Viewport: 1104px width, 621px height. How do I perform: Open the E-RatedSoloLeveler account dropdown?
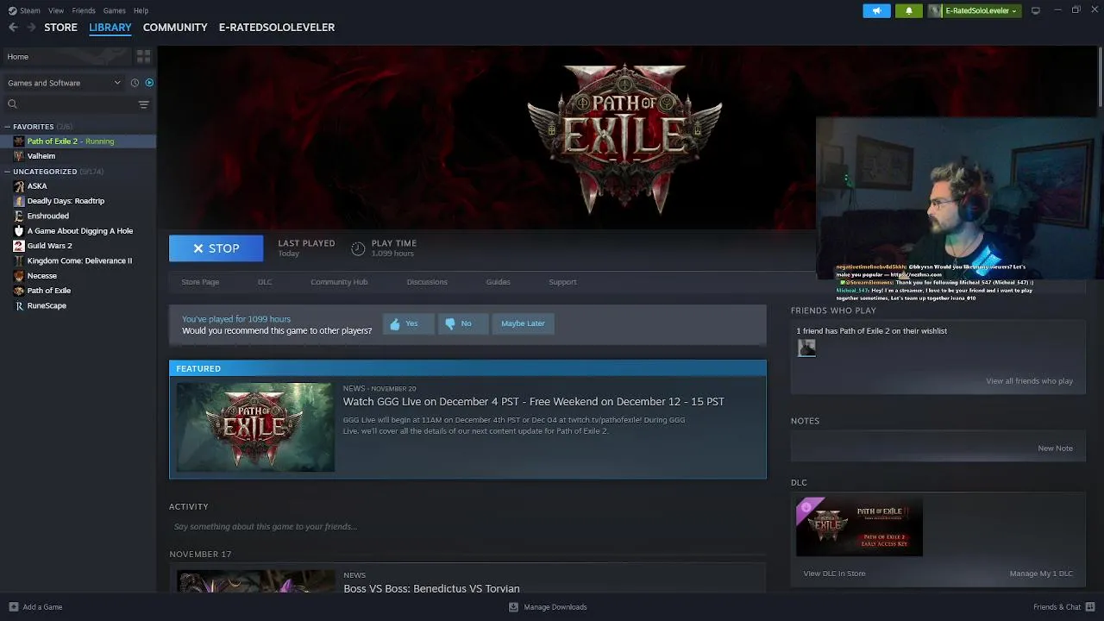point(975,10)
